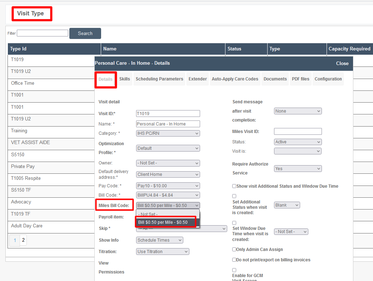
Task: Close the Personal Care details dialog
Action: point(342,64)
